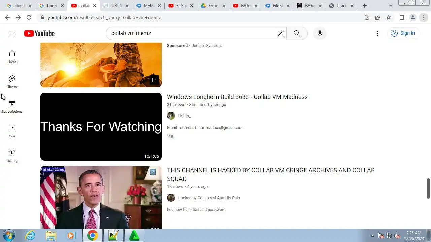This screenshot has height=242, width=431.
Task: Open Notepad++ from the taskbar
Action: [113, 235]
